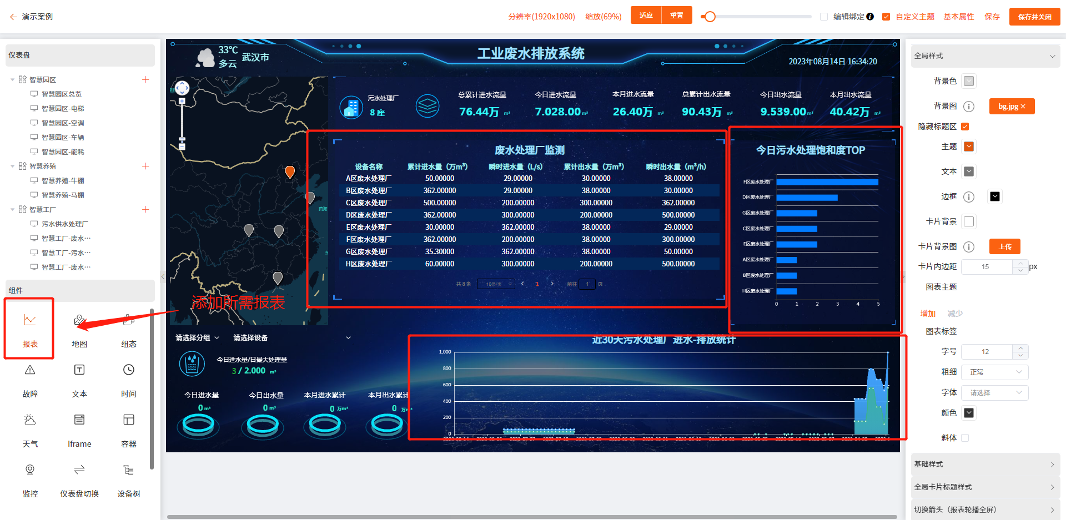Viewport: 1066px width, 520px height.
Task: Open the 智慧园区总览 dashboard
Action: [62, 94]
